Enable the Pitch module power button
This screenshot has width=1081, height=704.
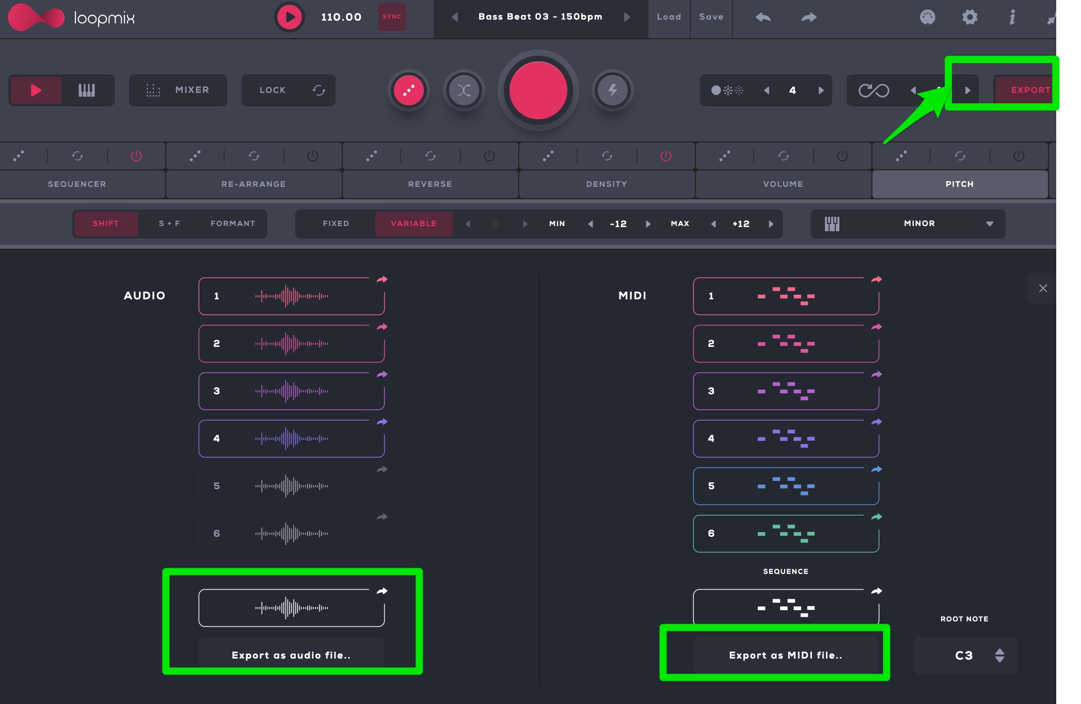[x=1019, y=156]
